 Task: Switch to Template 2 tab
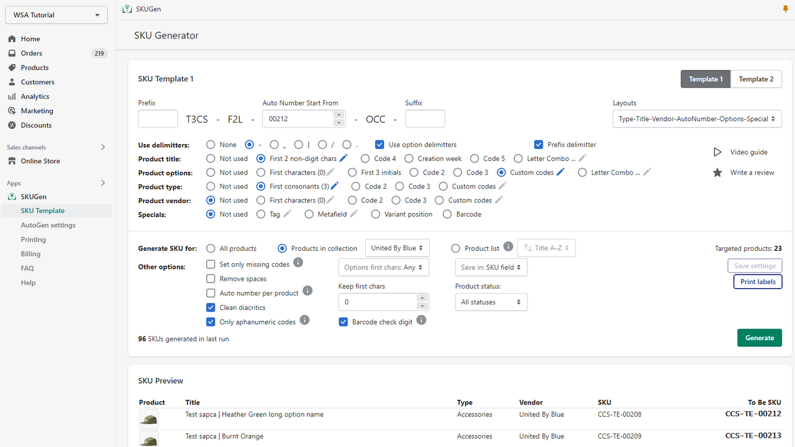(756, 79)
